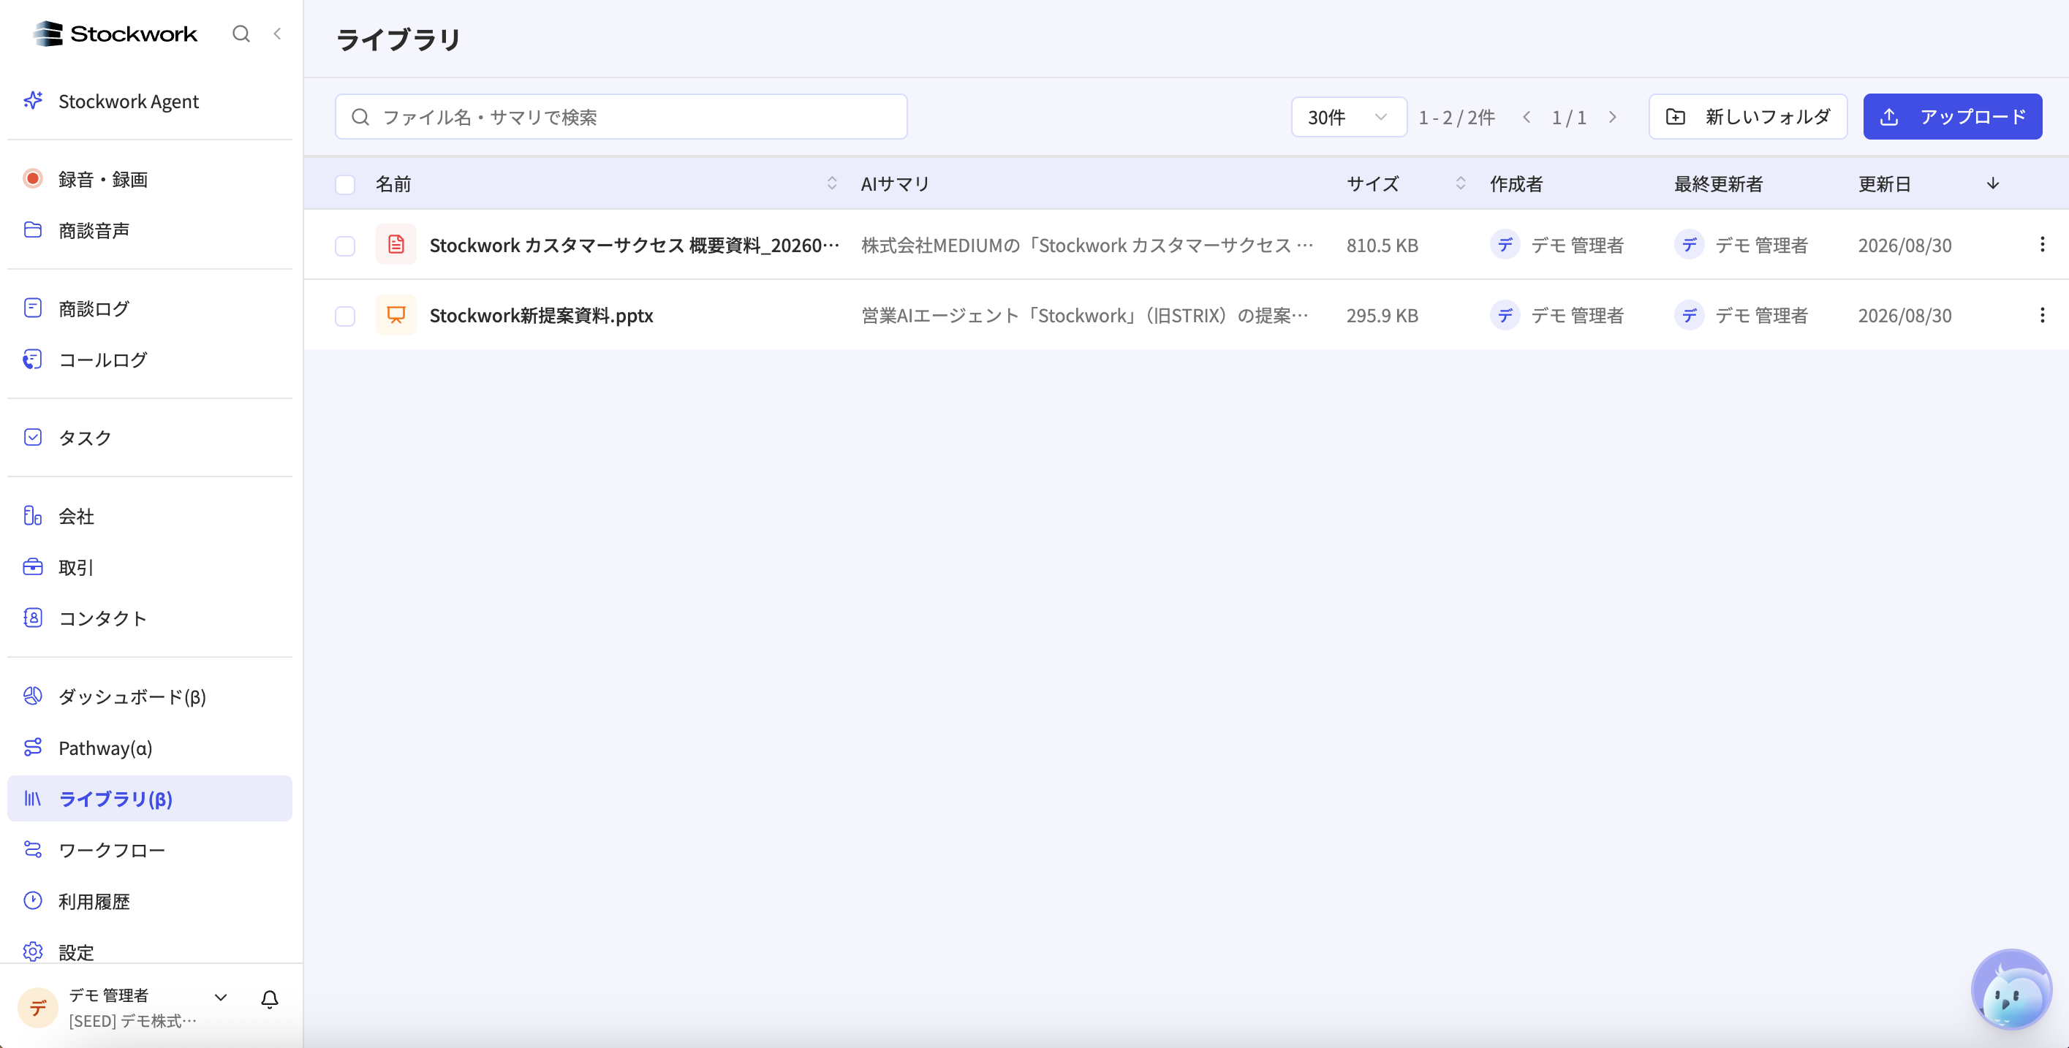Open Stockwork Agent sparkle icon
The width and height of the screenshot is (2069, 1048).
click(33, 100)
